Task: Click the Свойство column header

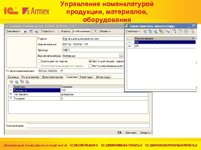Action: point(37,87)
